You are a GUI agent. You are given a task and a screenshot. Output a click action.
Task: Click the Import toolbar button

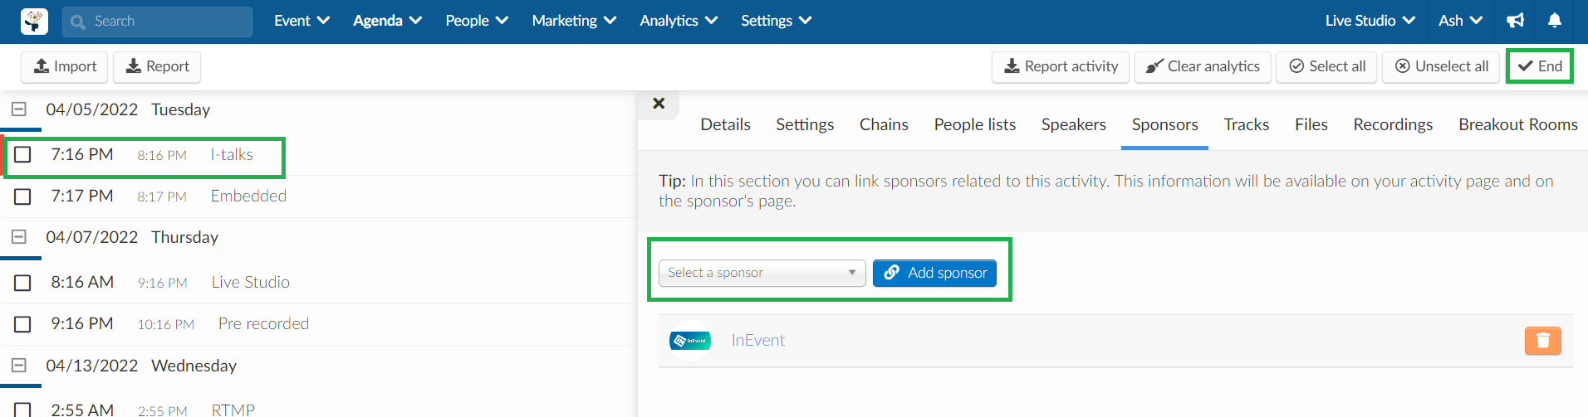65,66
